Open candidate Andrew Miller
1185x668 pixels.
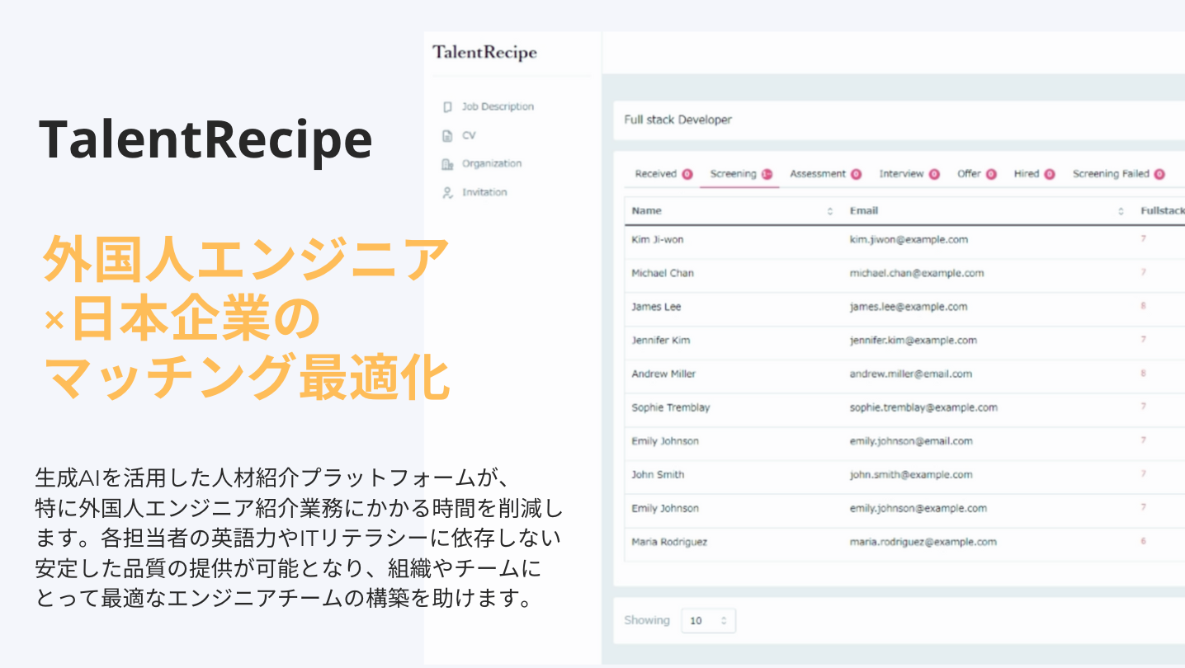[663, 374]
